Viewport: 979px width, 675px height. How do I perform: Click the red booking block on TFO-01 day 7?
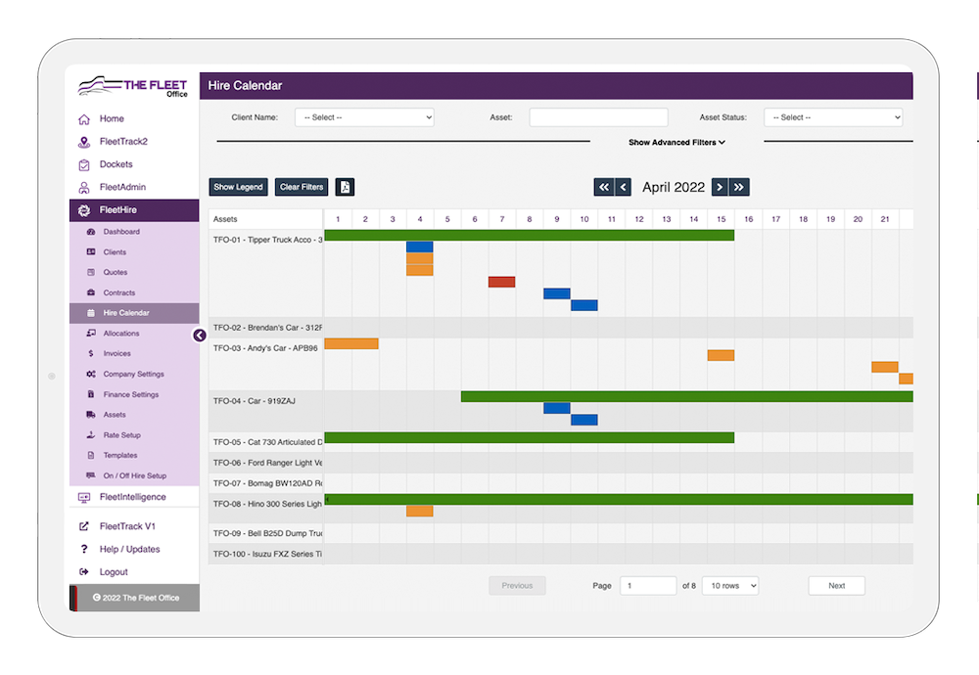(x=502, y=282)
